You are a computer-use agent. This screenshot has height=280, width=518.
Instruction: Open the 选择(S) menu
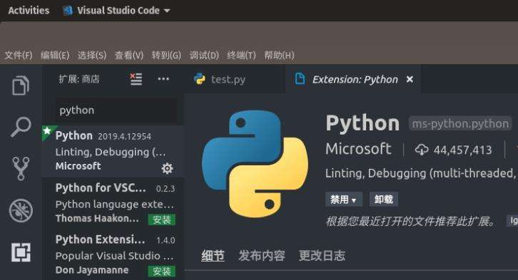pyautogui.click(x=92, y=55)
